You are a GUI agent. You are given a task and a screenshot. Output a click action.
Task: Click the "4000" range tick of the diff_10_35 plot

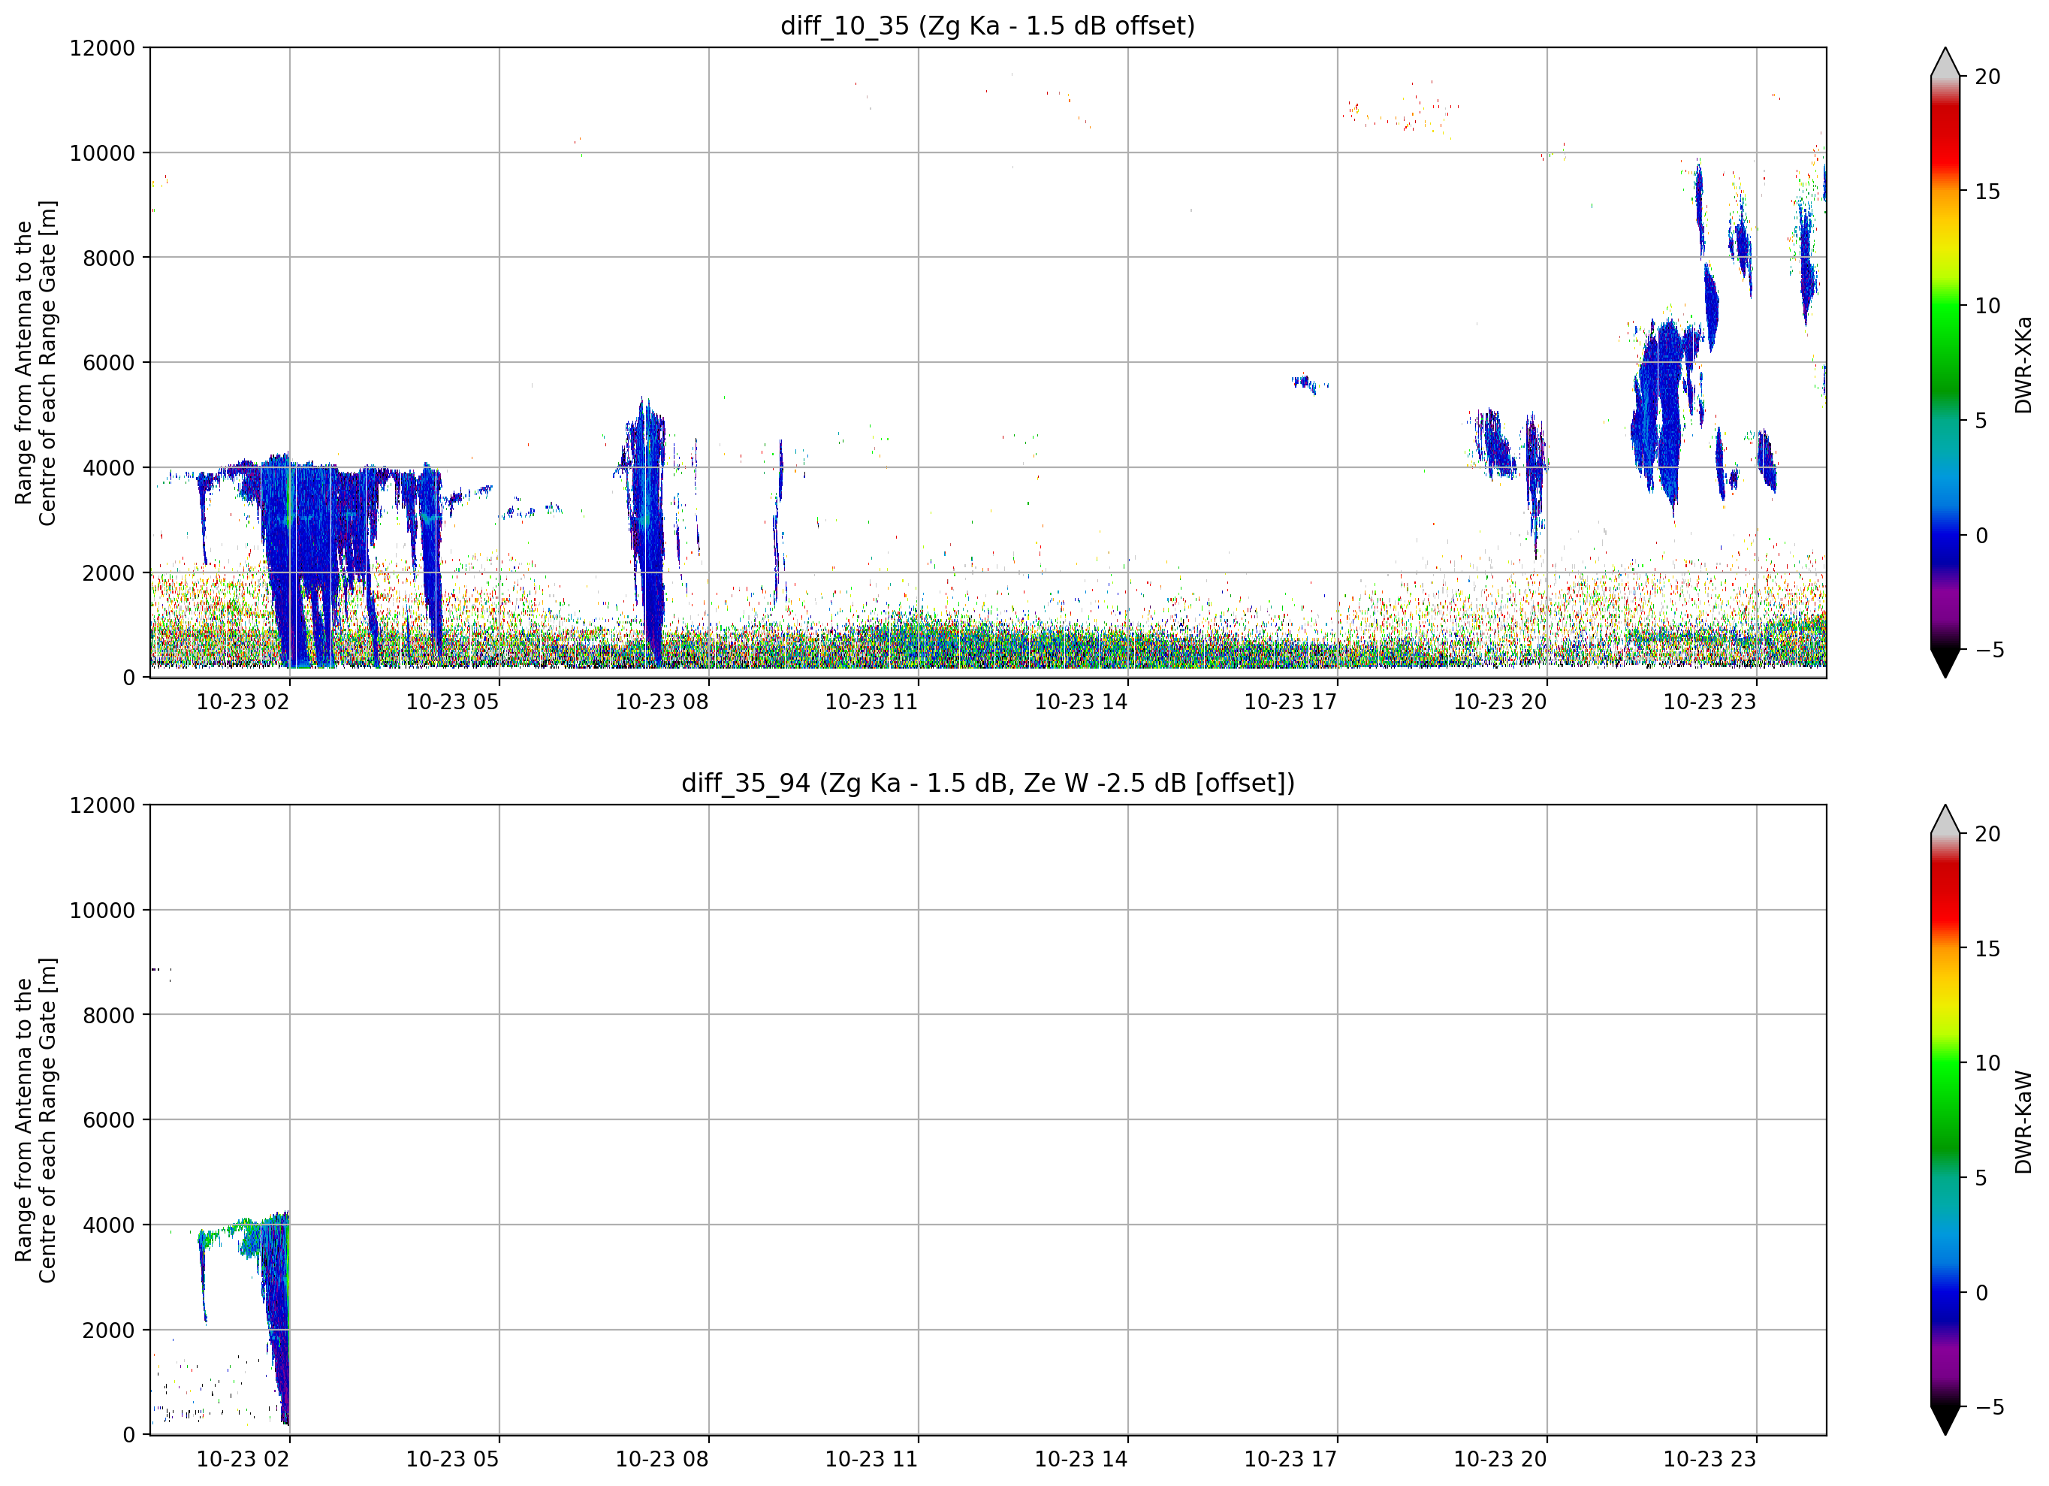click(108, 468)
